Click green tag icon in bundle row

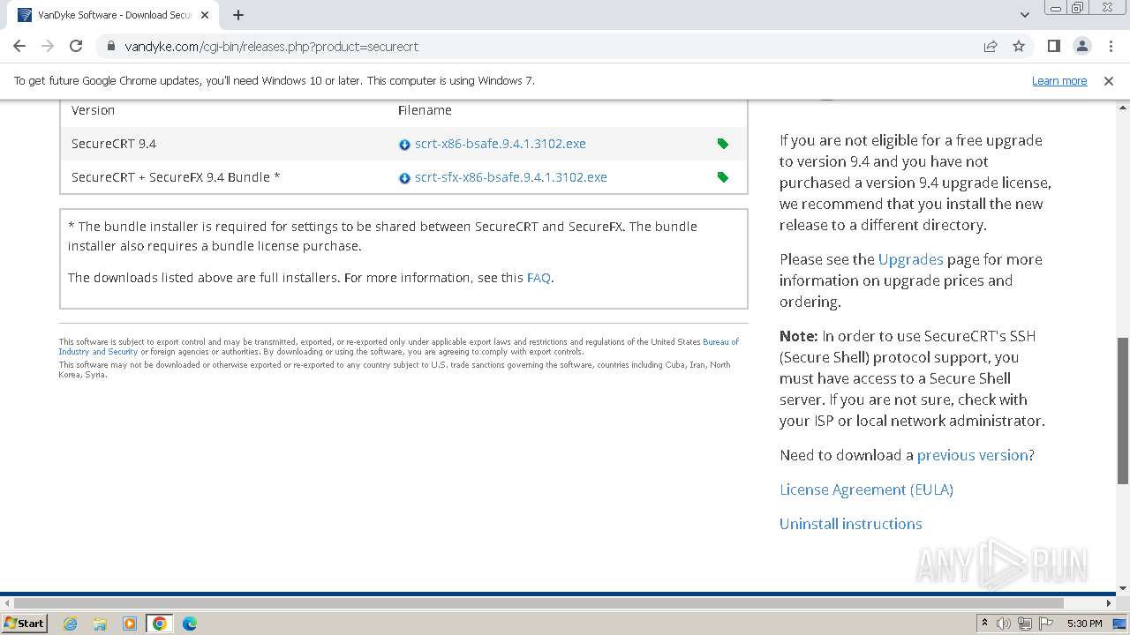point(723,177)
